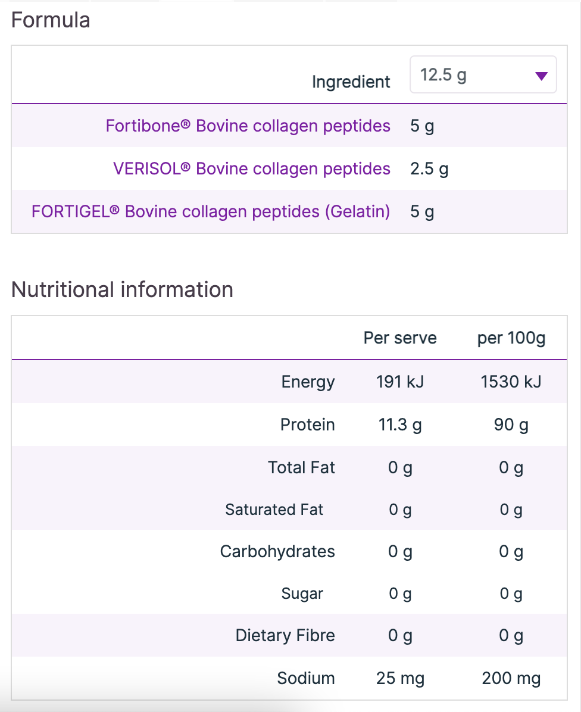Click the Per serve column header

(400, 338)
